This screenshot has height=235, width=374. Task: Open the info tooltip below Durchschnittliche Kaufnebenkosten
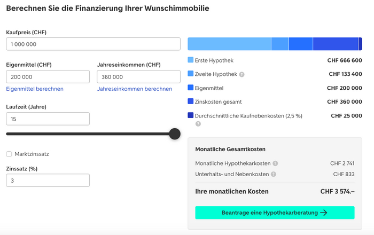point(198,124)
